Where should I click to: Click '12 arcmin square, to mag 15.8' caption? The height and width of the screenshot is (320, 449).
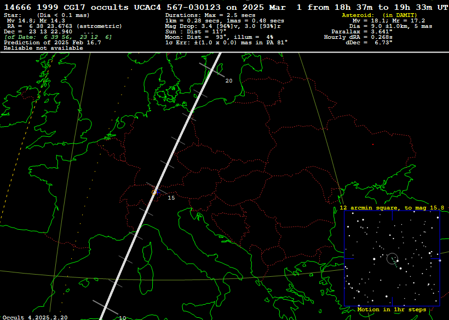(x=392, y=208)
